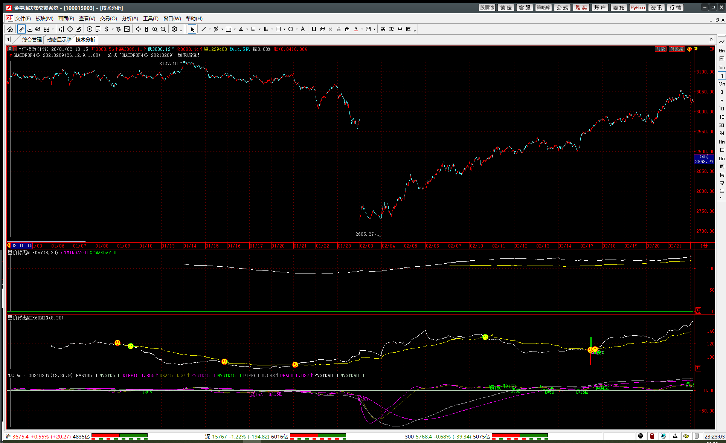
Task: Click the 委托 button
Action: pyautogui.click(x=619, y=8)
